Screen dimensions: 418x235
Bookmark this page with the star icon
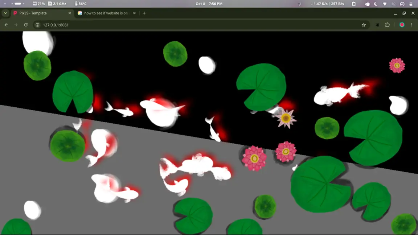(364, 25)
